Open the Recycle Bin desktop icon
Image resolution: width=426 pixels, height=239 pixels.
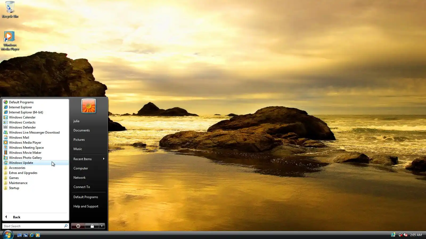click(10, 10)
